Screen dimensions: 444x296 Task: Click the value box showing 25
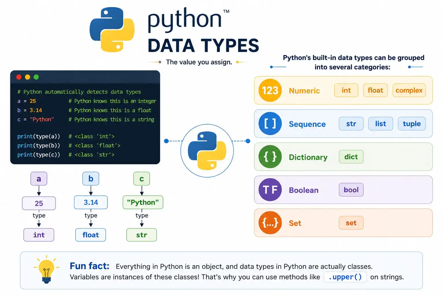tap(39, 203)
